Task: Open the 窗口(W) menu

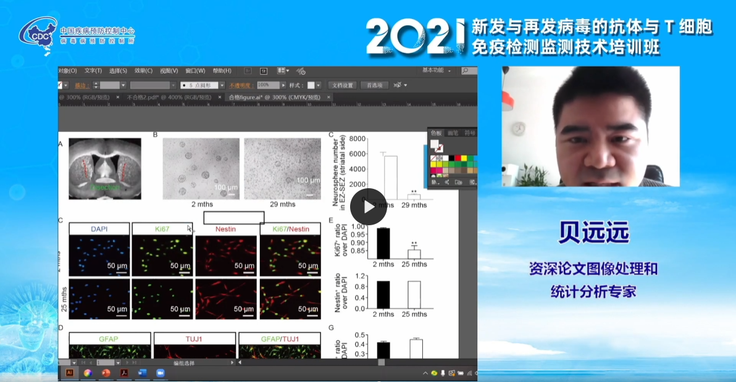Action: (195, 71)
